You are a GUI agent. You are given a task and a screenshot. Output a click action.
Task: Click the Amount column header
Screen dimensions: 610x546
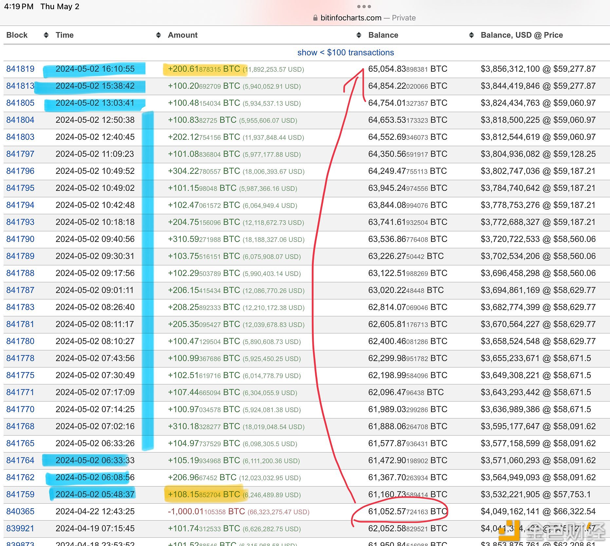183,35
